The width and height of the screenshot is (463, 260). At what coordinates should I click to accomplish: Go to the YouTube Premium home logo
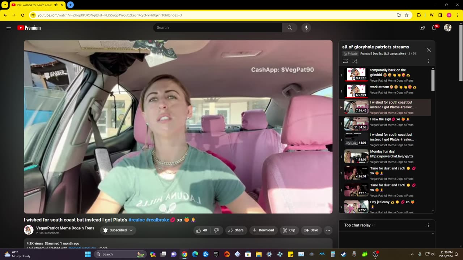pyautogui.click(x=29, y=28)
